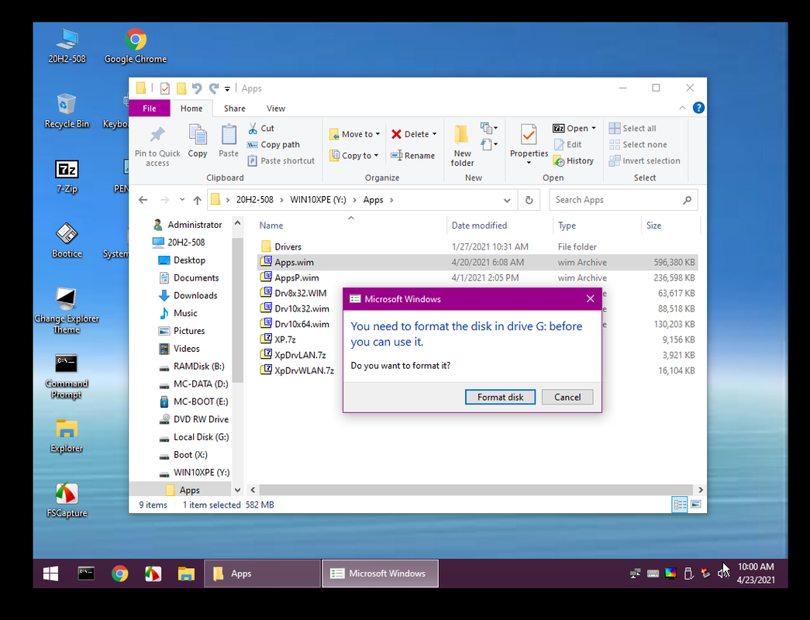810x620 pixels.
Task: Click the Edit ribbon button
Action: (x=567, y=145)
